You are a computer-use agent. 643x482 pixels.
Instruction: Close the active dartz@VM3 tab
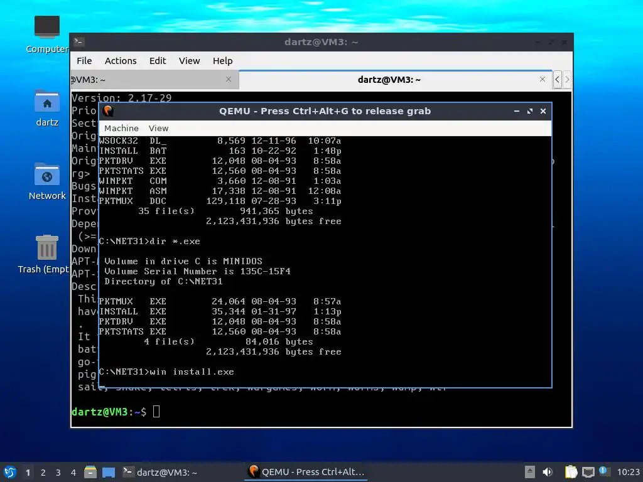542,79
